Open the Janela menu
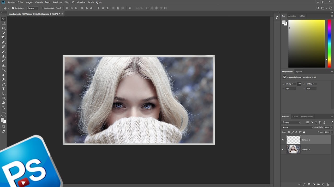Screen dimensions: 334x187 [91, 2]
